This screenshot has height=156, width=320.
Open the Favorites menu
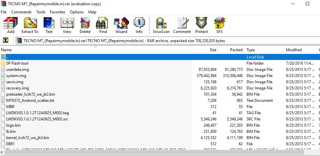pos(57,12)
